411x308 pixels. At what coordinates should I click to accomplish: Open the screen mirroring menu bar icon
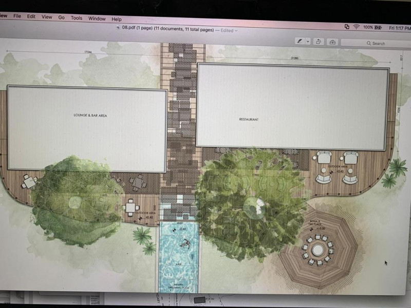pyautogui.click(x=347, y=26)
